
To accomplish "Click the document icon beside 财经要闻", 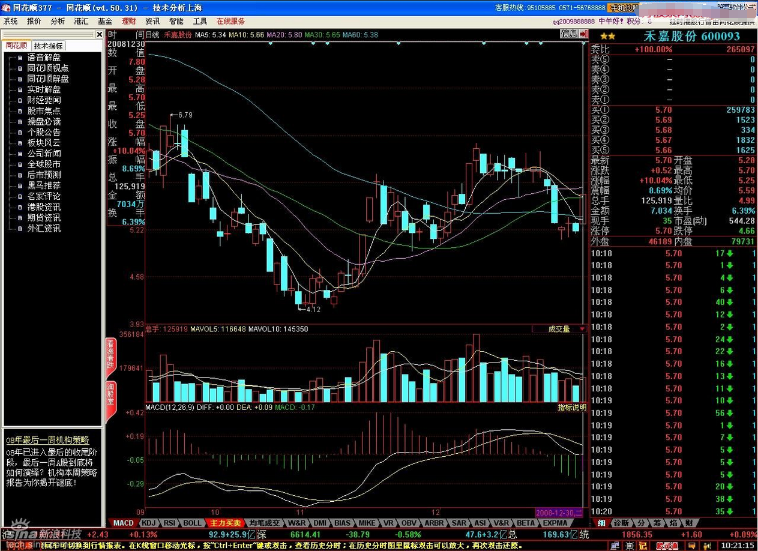I will [x=20, y=100].
